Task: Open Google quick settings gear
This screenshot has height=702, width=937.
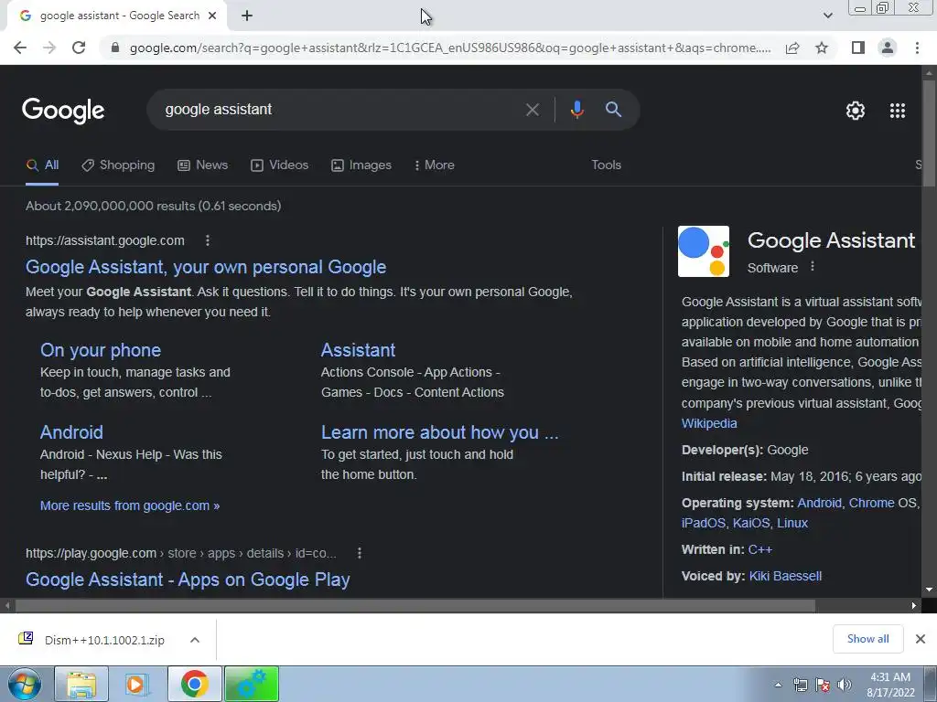Action: tap(856, 111)
